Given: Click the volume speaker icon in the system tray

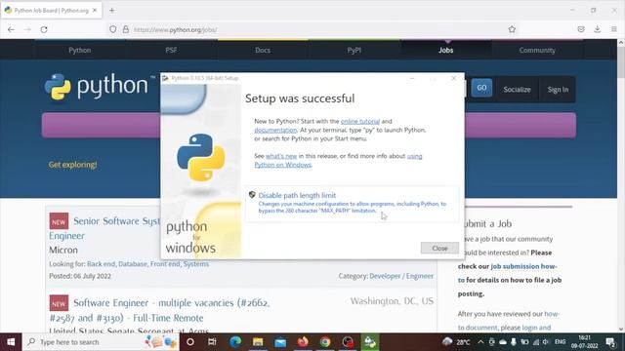Looking at the screenshot, I should coord(546,342).
